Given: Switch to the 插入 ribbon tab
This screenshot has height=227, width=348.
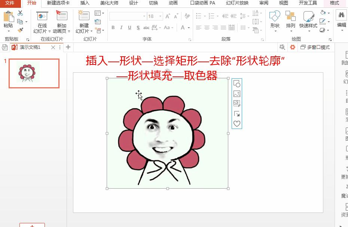Looking at the screenshot, I should (84, 3).
